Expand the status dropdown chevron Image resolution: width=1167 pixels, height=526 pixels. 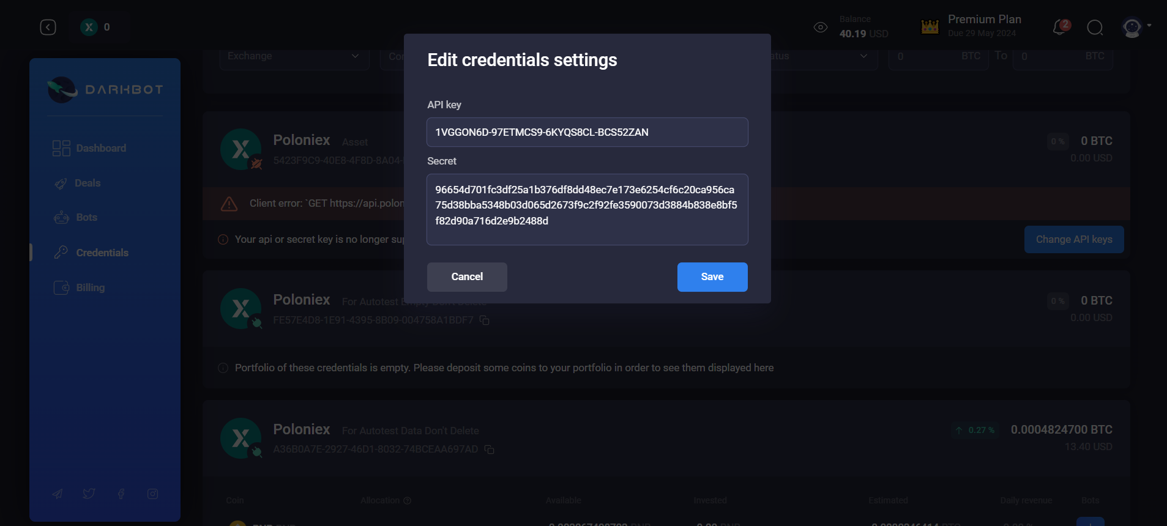pos(863,56)
